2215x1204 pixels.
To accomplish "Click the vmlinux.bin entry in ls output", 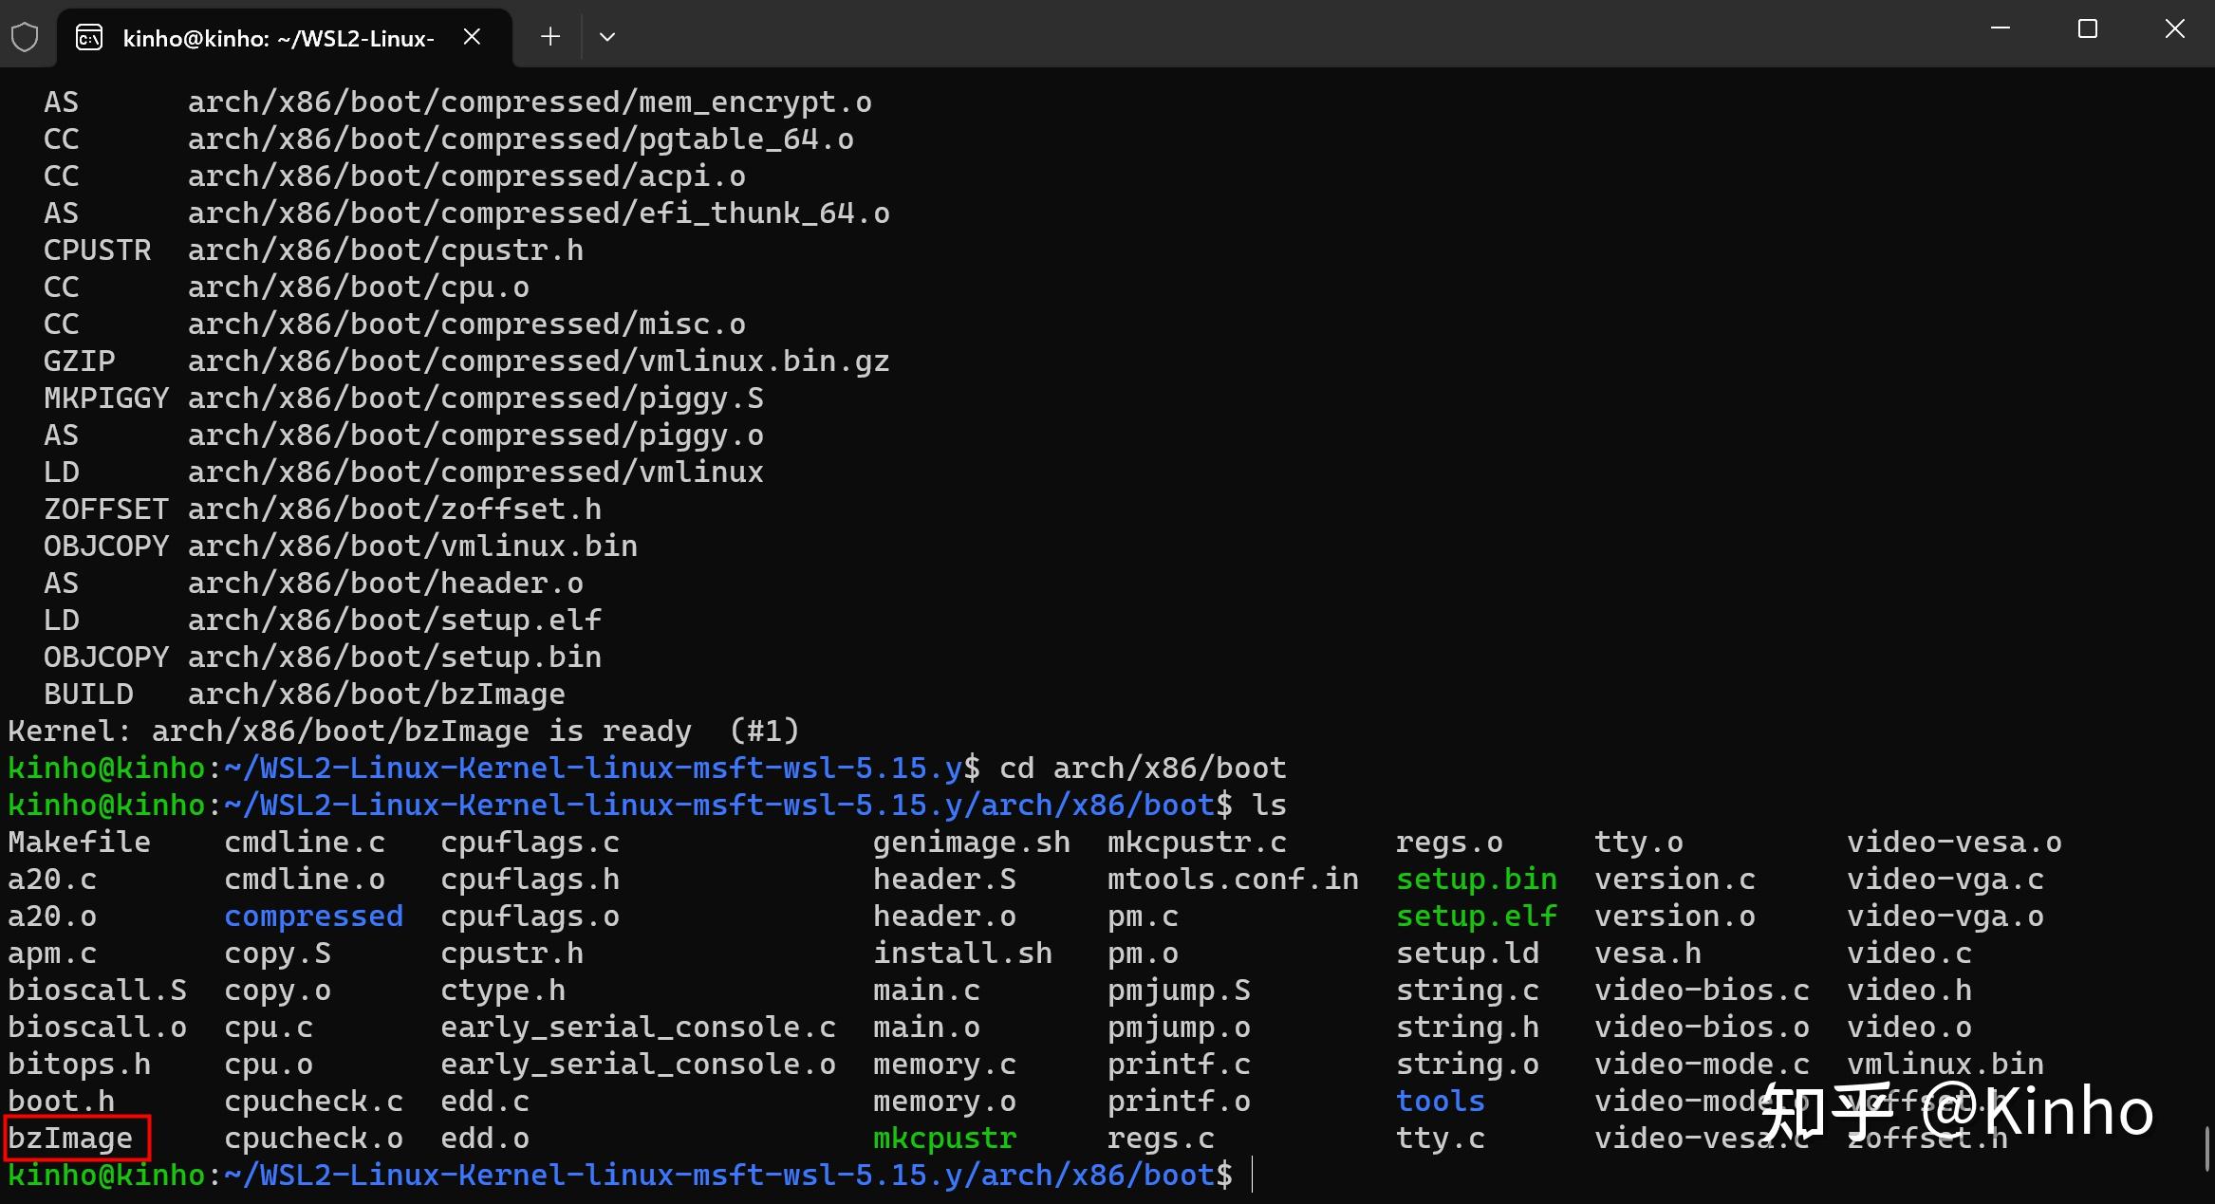I will pyautogui.click(x=1945, y=1064).
